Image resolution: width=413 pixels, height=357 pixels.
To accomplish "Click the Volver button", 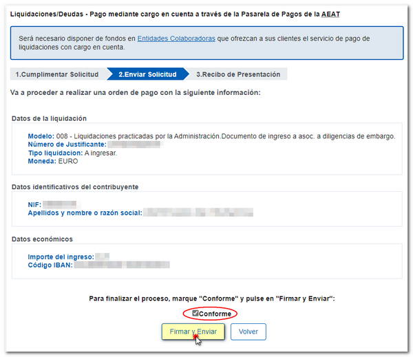I will point(248,332).
